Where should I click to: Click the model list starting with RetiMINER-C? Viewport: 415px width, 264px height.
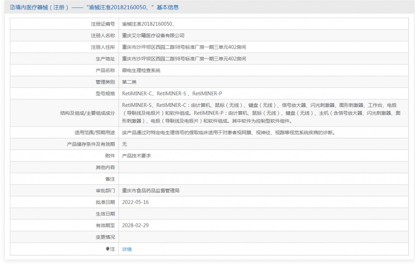(172, 93)
